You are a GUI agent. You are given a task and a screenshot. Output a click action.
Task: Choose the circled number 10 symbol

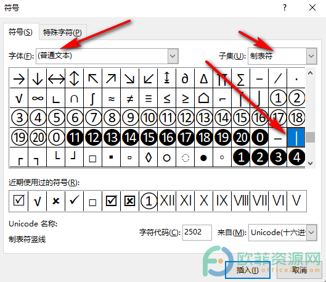tap(149, 118)
